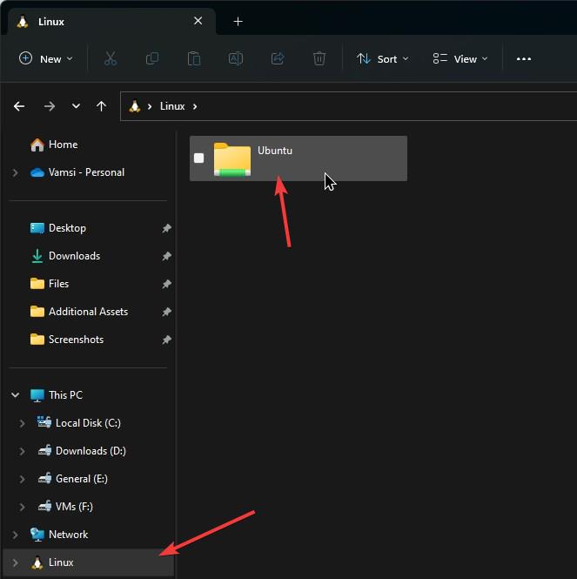Open General (E:) drive

pyautogui.click(x=81, y=479)
